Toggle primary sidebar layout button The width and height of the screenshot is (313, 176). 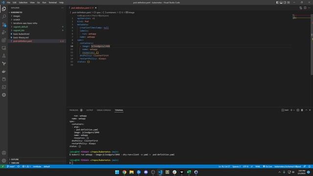[x=277, y=2]
